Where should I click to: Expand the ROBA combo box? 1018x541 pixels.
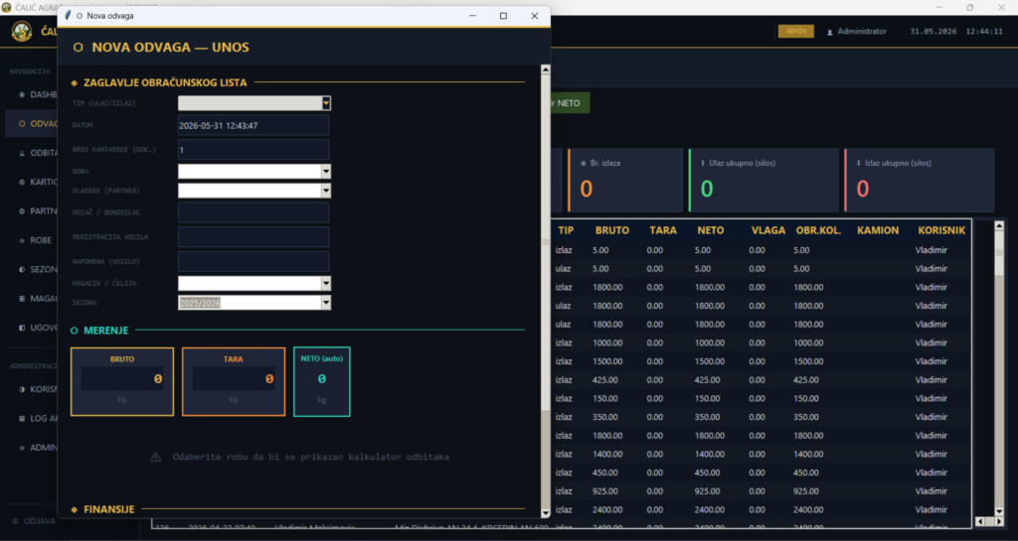(326, 171)
